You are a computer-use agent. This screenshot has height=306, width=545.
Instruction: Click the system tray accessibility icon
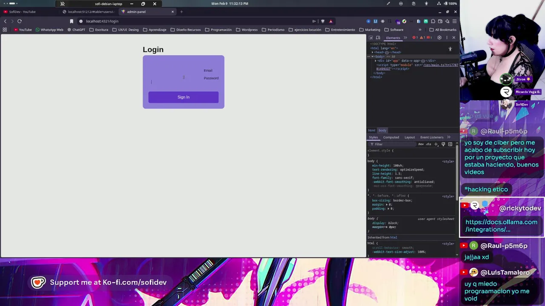point(426,3)
